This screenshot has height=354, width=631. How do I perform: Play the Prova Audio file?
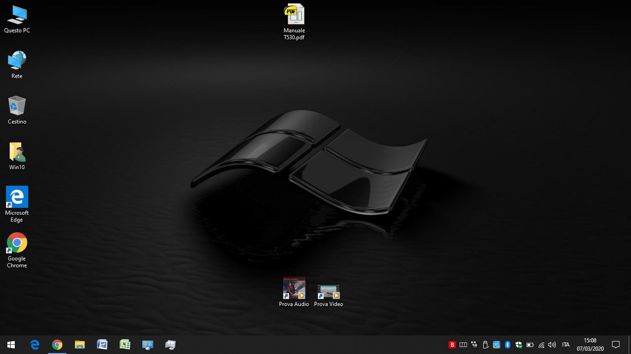click(294, 288)
